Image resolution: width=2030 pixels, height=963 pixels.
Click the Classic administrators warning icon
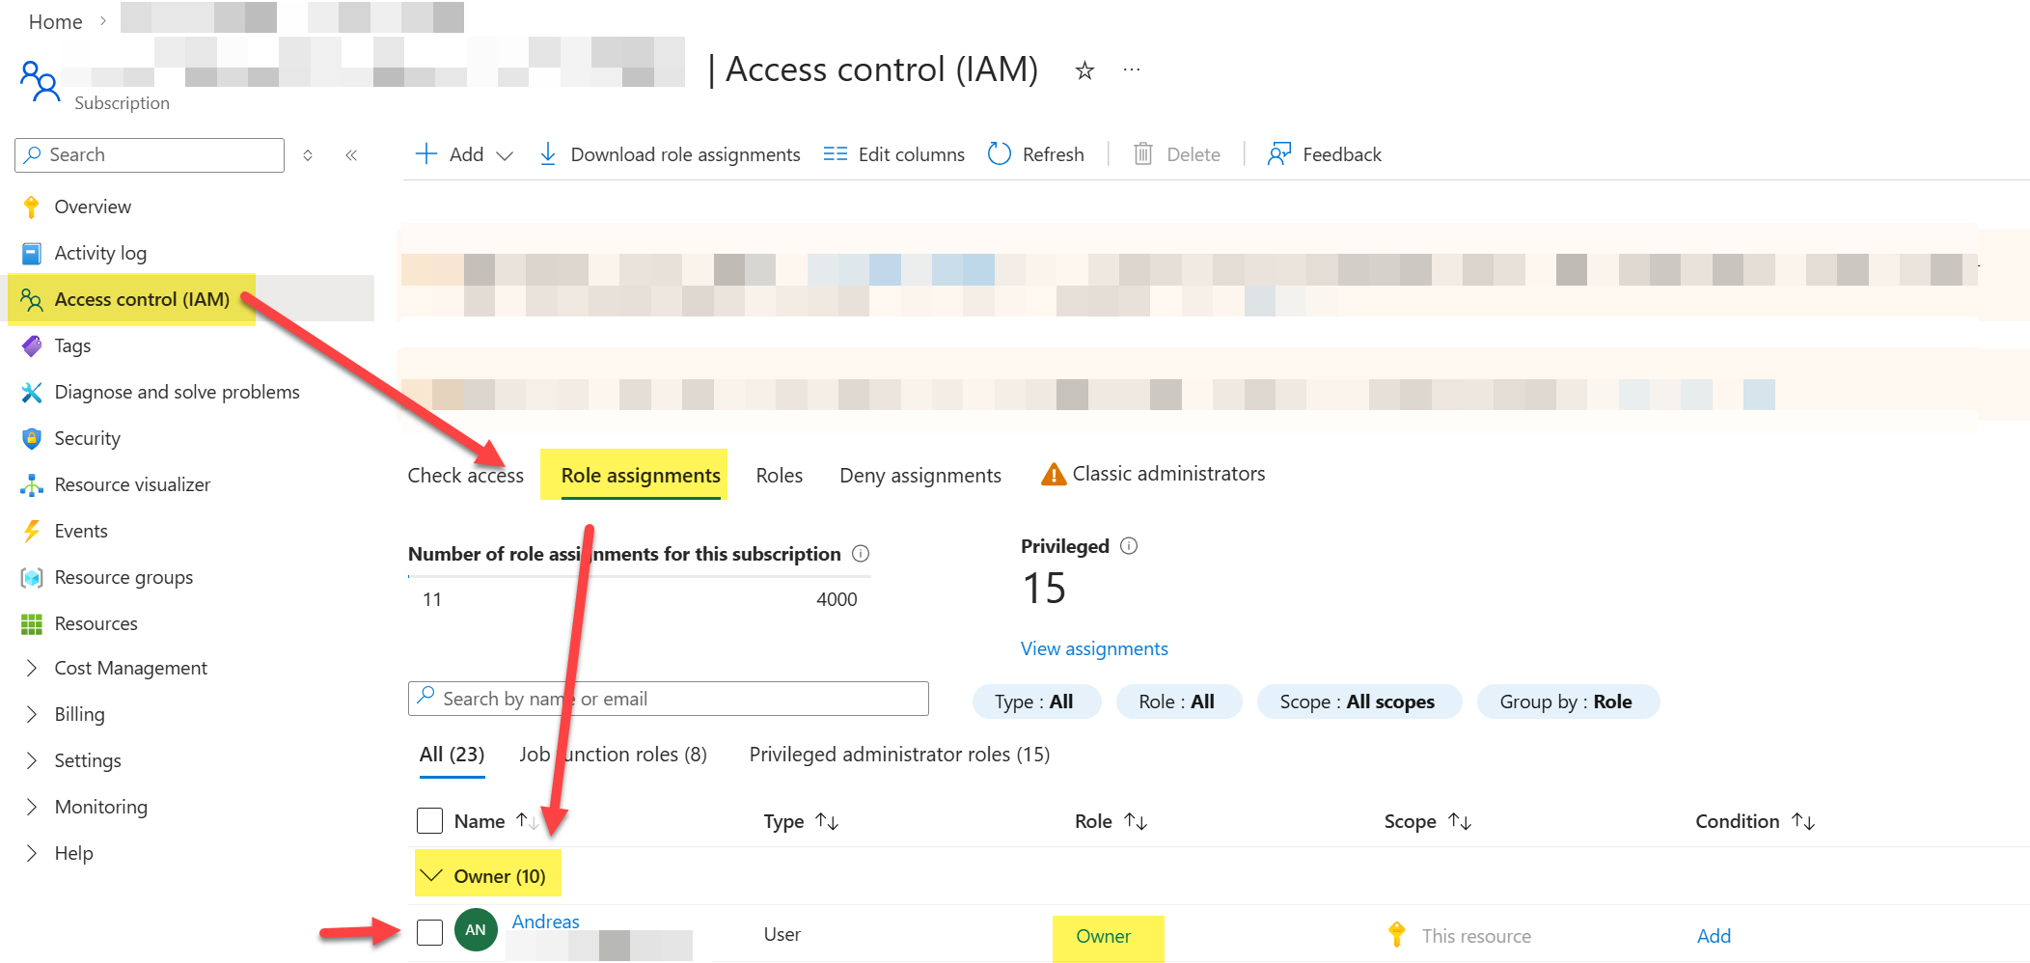click(x=1054, y=474)
